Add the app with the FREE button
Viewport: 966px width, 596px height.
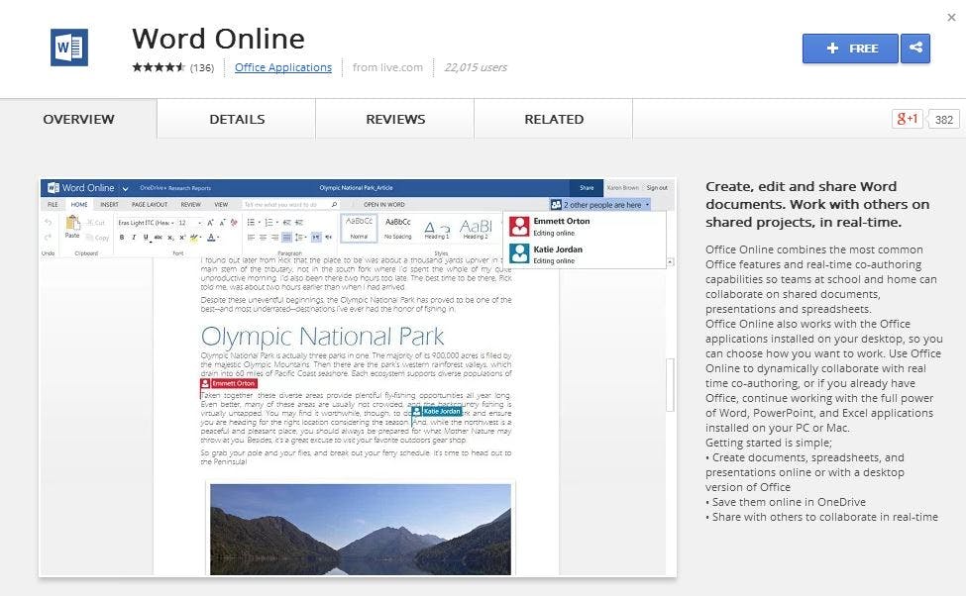(850, 49)
